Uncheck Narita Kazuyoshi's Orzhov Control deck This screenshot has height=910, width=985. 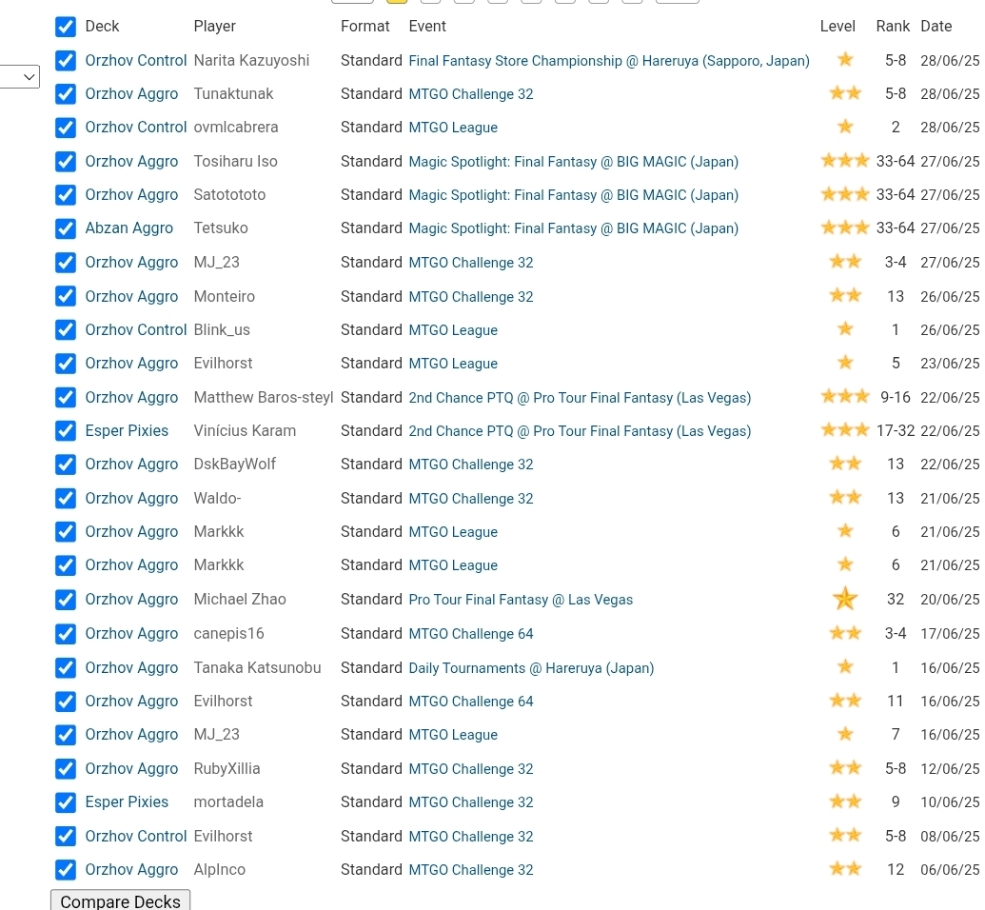click(66, 60)
